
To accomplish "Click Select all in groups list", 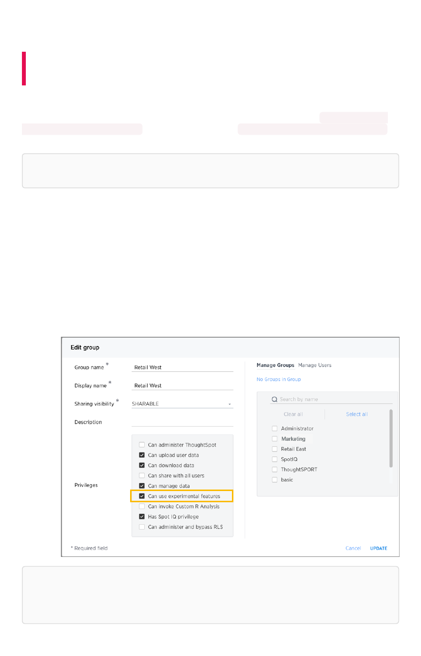I will coord(357,414).
